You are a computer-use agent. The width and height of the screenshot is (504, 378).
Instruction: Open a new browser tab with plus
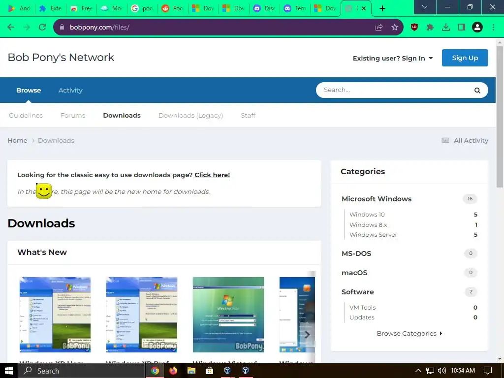pyautogui.click(x=382, y=8)
